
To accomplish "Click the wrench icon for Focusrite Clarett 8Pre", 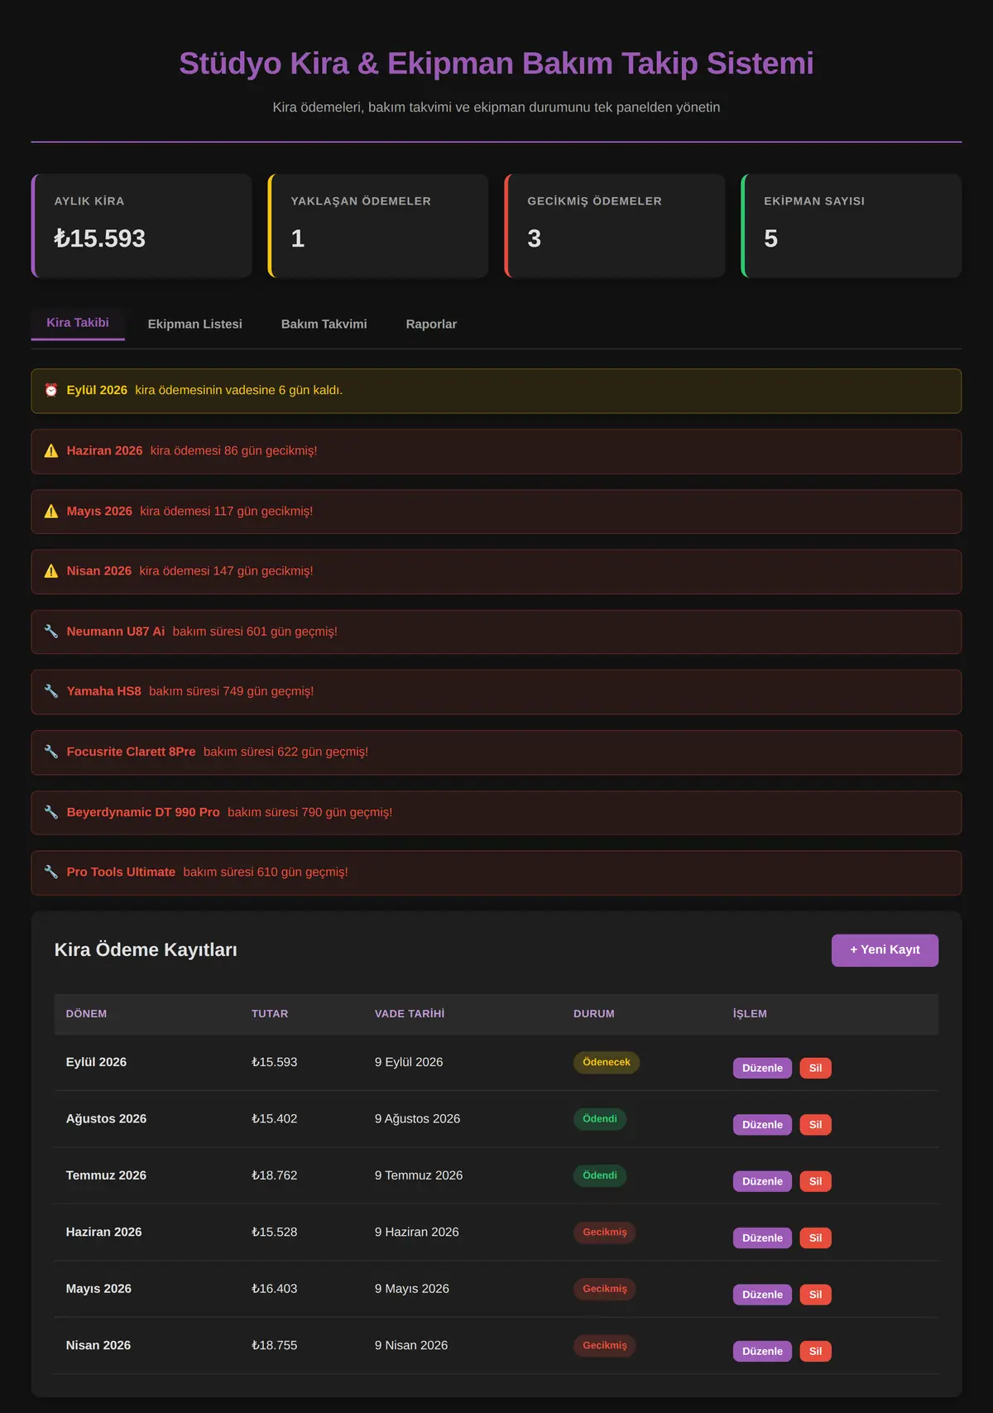I will tap(51, 752).
